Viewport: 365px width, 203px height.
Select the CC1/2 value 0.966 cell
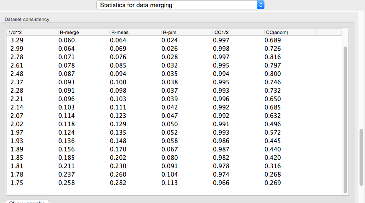point(221,183)
